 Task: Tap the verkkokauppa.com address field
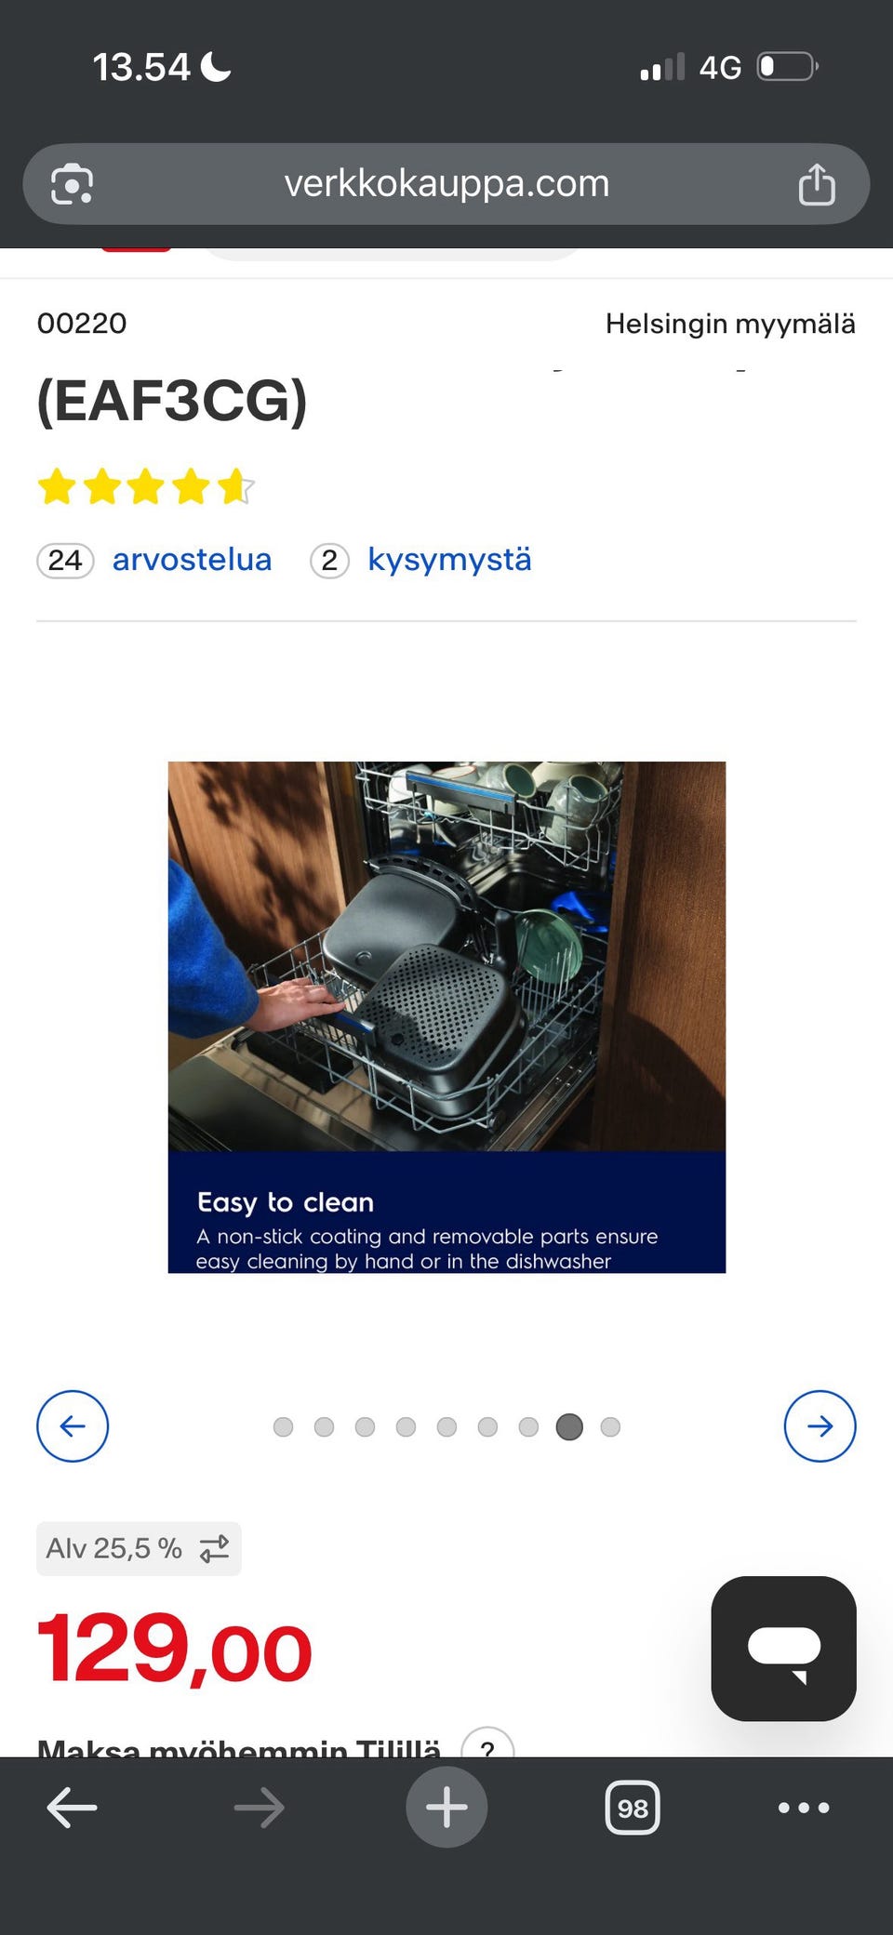pos(446,184)
